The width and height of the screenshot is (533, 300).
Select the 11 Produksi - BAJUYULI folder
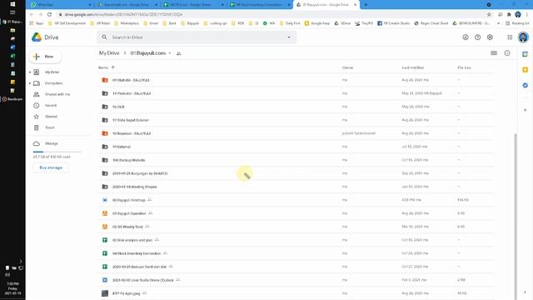[x=295, y=93]
